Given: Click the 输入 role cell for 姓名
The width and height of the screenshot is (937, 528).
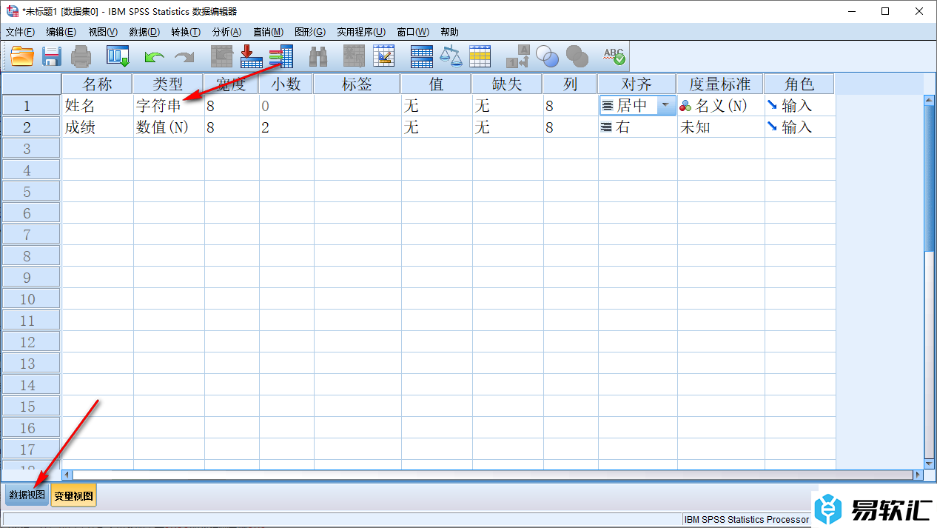Looking at the screenshot, I should point(800,105).
